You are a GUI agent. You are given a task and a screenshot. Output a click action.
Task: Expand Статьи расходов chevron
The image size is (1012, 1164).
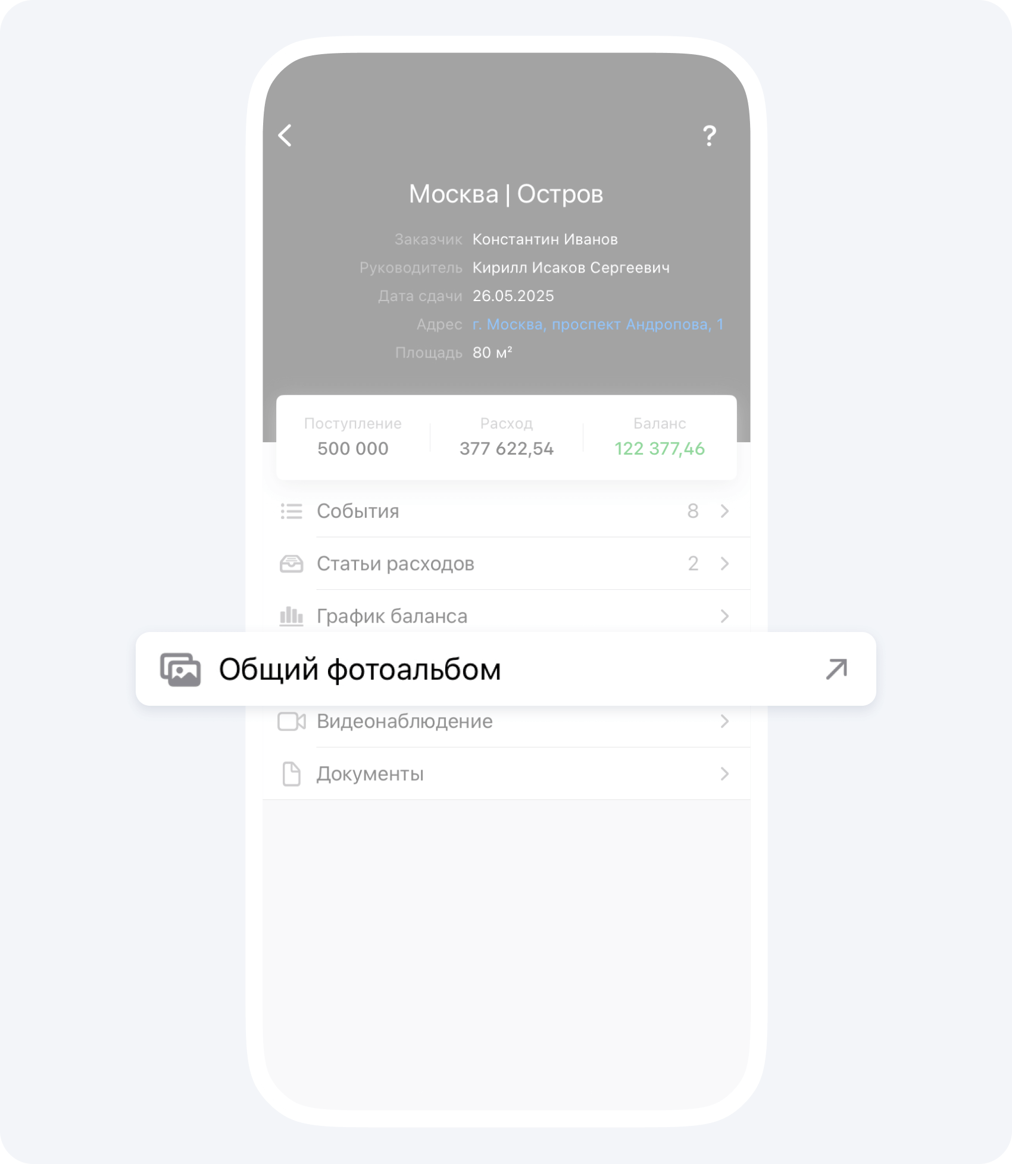point(724,564)
